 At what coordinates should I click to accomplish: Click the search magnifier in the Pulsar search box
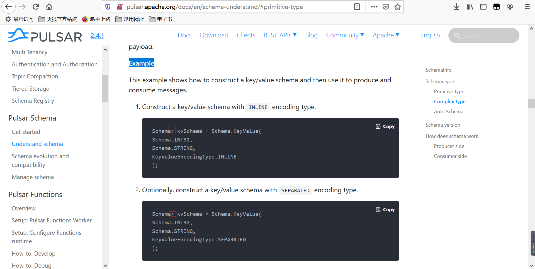click(x=458, y=36)
